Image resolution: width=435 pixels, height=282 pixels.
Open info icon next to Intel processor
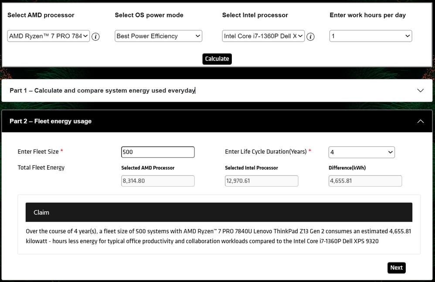[x=310, y=36]
